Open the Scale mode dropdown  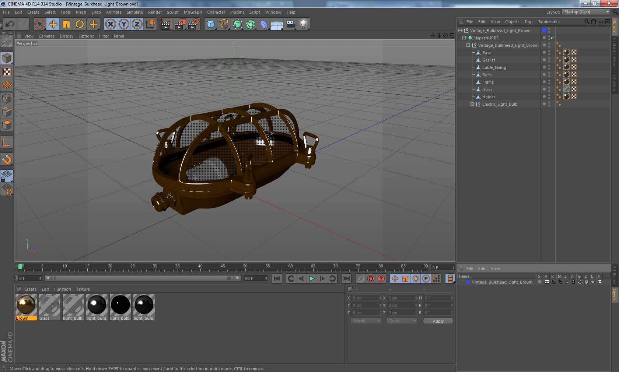coord(402,321)
